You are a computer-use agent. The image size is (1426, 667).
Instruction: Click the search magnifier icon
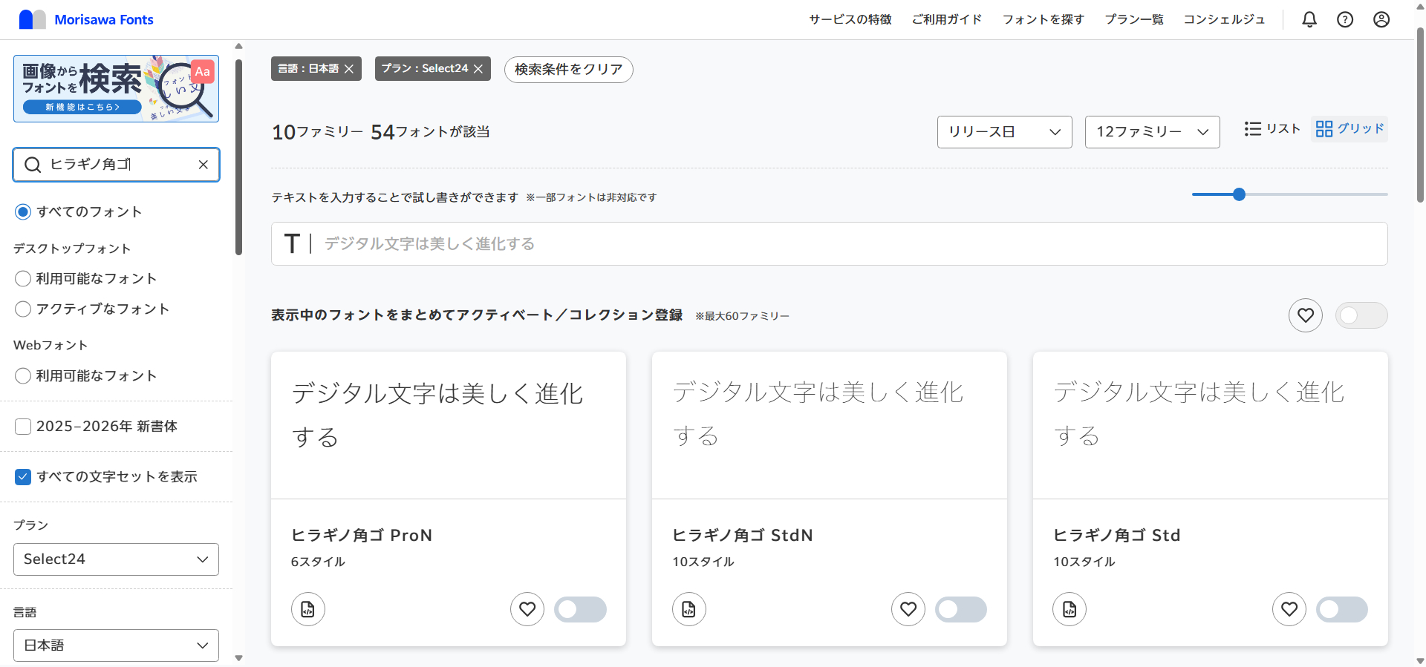[33, 165]
